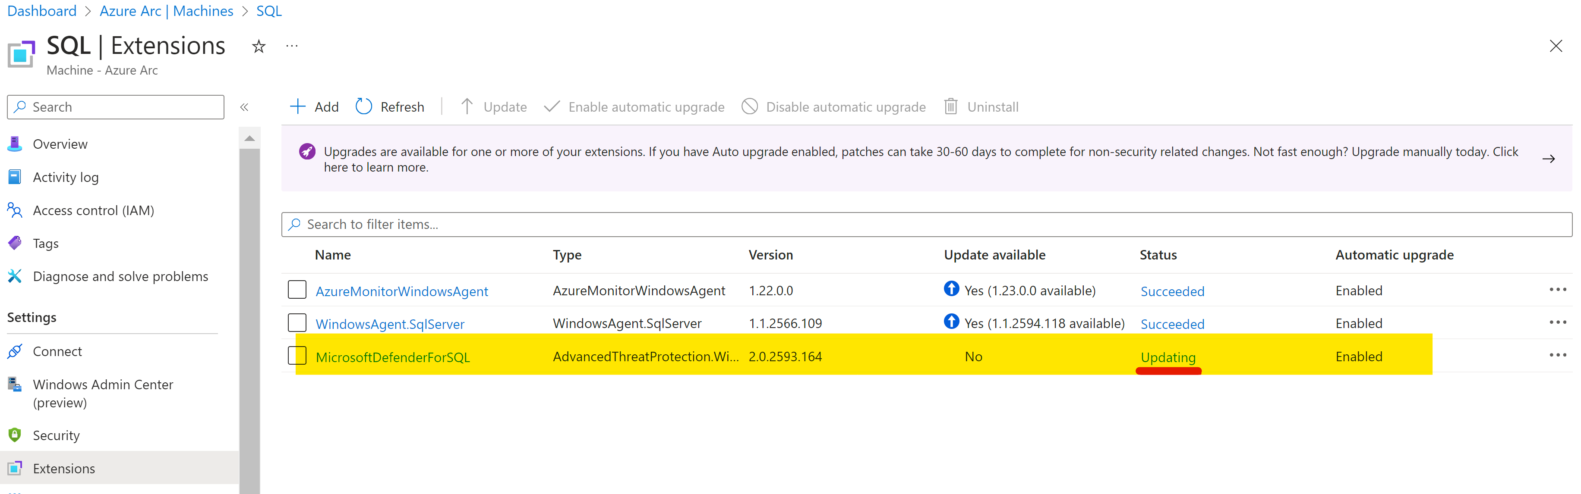1581x494 pixels.
Task: Click Disable automatic upgrade circle icon
Action: (749, 106)
